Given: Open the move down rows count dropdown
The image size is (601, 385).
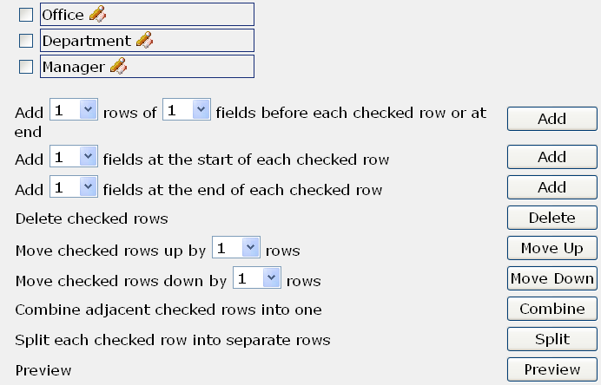Looking at the screenshot, I should pyautogui.click(x=257, y=278).
